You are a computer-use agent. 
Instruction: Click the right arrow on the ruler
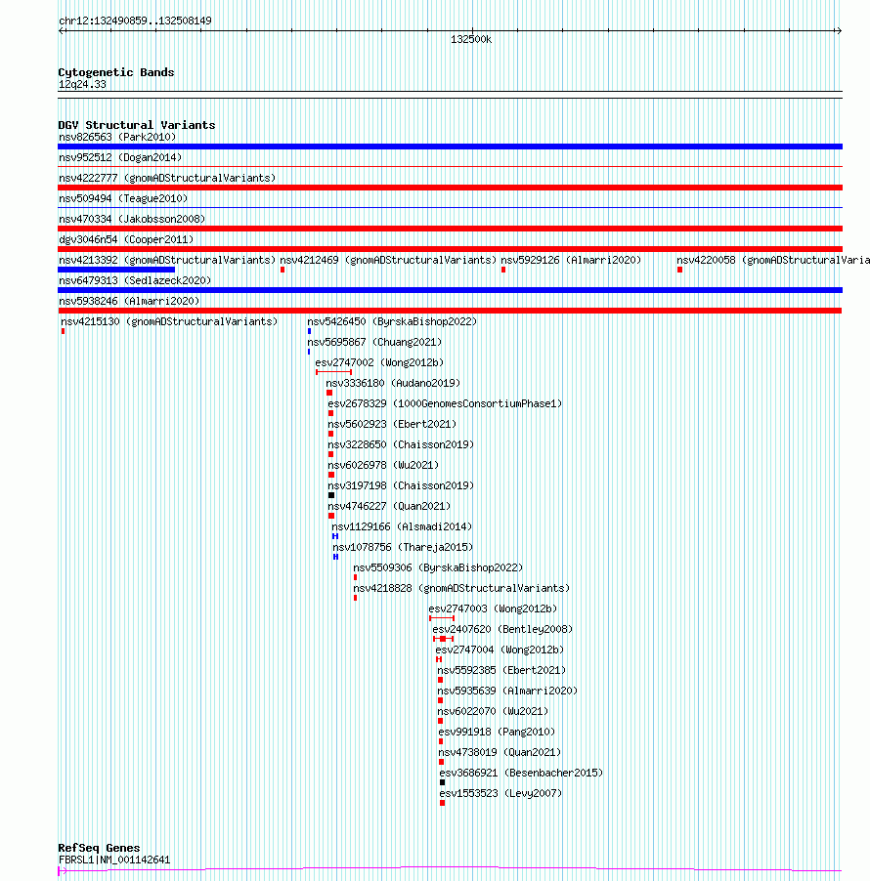click(839, 31)
